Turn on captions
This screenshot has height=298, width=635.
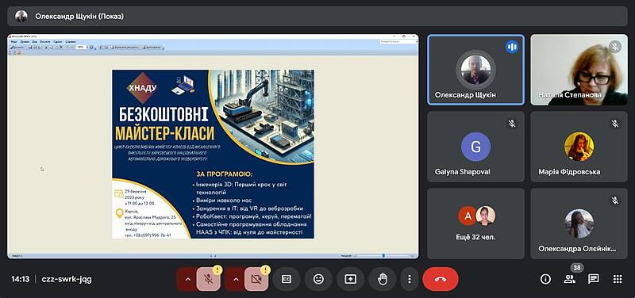point(287,279)
